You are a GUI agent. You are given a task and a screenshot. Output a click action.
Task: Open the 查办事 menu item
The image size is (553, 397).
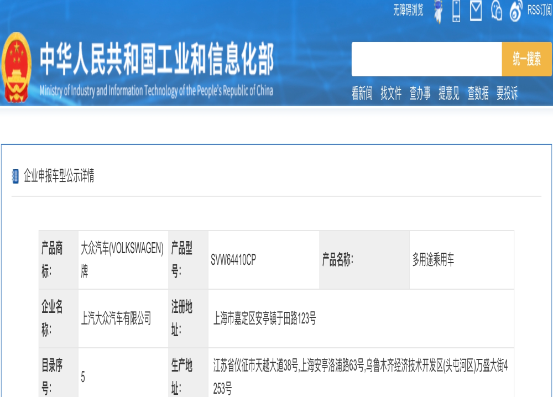pos(420,93)
